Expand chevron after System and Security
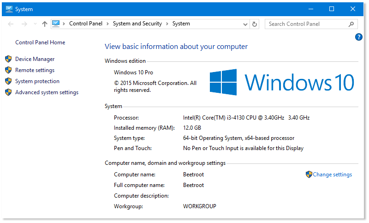The width and height of the screenshot is (369, 223). point(167,24)
